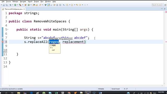Image resolution: width=167 pixels, height=94 pixels.
Task: Click the Open Perspective icon beside Quick Access
Action: [165, 5]
